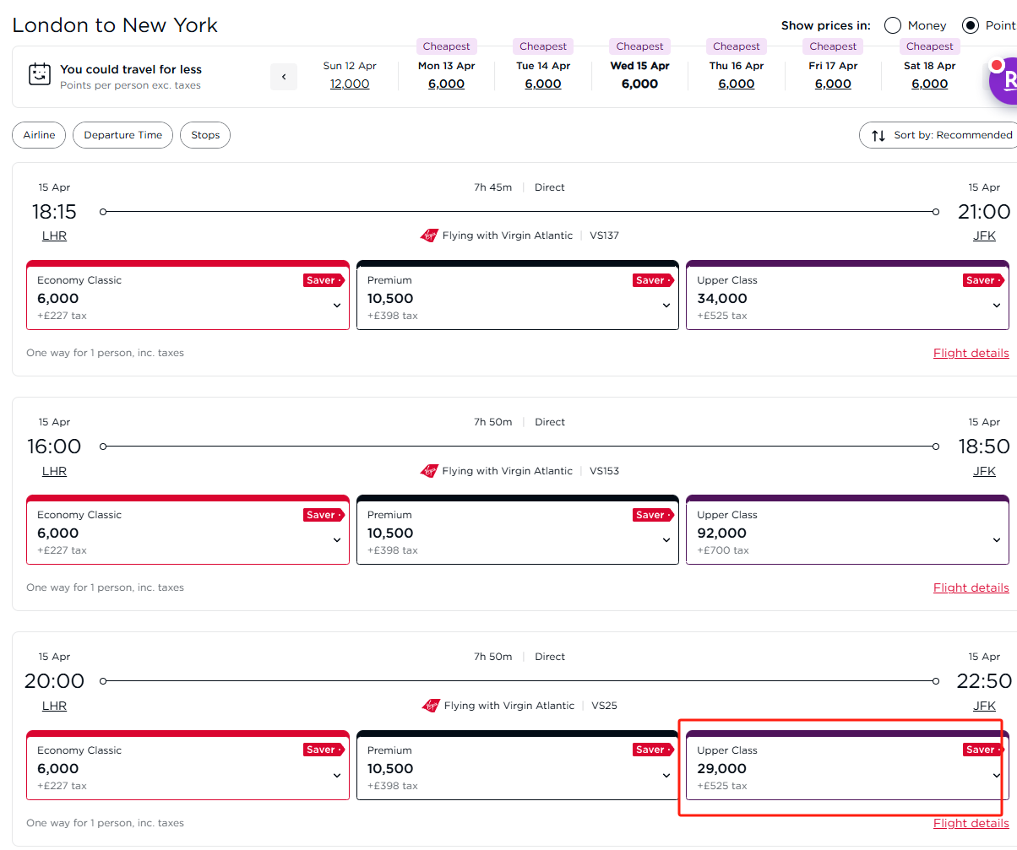Click the 'Points per person exc. taxes' note
This screenshot has width=1017, height=850.
pos(130,85)
